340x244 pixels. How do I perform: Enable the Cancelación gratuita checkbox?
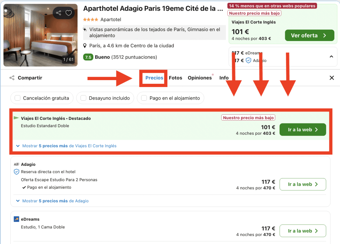coord(17,98)
